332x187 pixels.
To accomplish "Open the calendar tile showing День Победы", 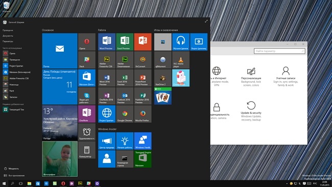I will pos(60,87).
